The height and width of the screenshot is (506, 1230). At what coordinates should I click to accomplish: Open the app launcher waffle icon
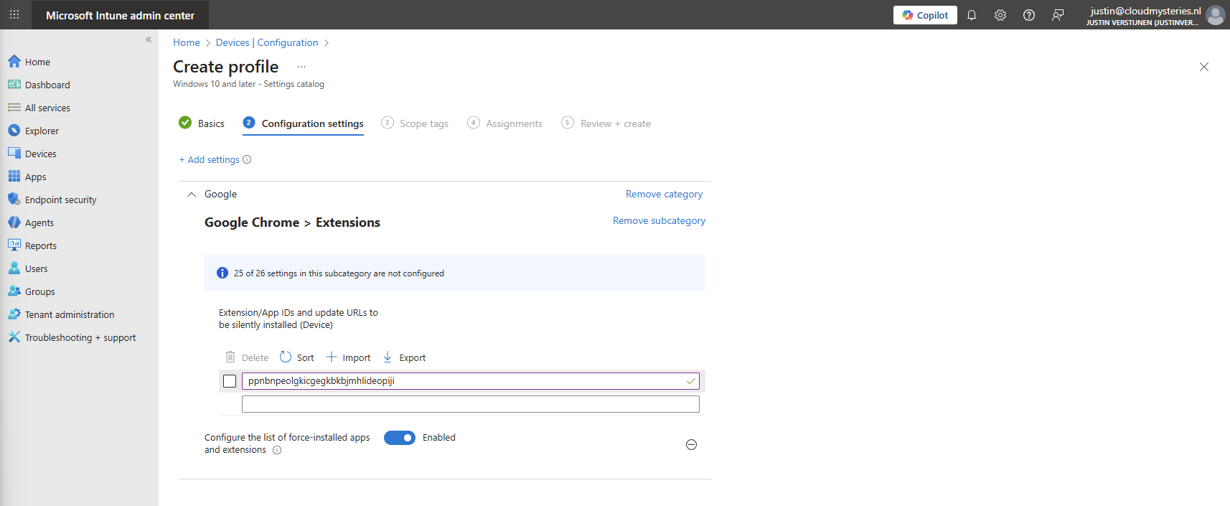point(14,15)
